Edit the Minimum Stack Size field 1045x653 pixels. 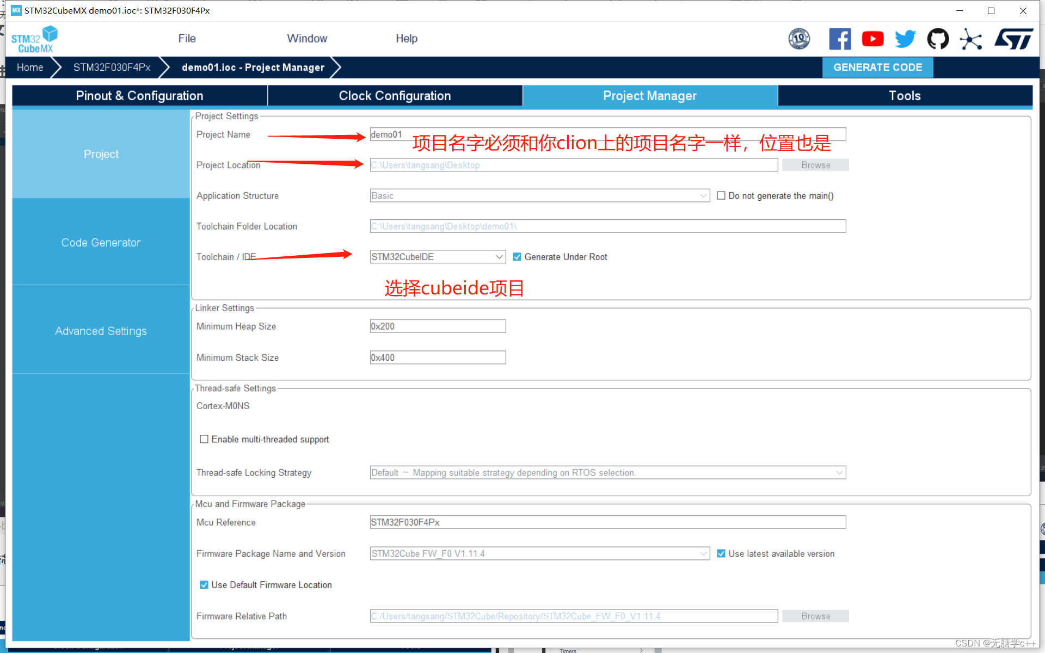(438, 358)
